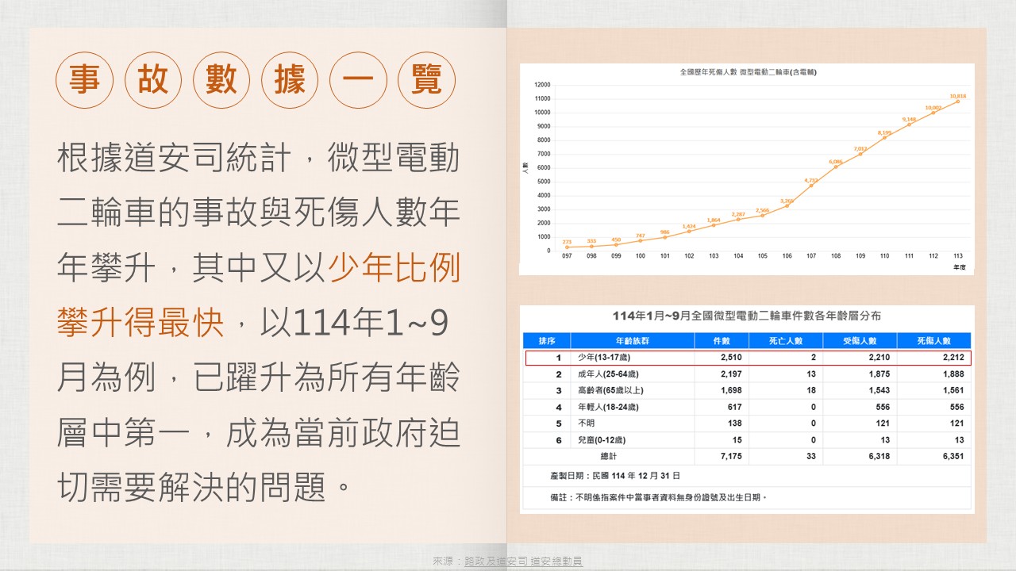Click the 273 data point for year 097
The image size is (1016, 571).
[567, 247]
